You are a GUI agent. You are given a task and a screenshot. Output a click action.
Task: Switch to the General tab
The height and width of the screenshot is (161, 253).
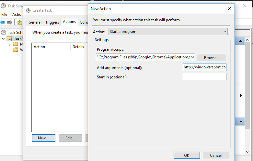tap(35, 22)
